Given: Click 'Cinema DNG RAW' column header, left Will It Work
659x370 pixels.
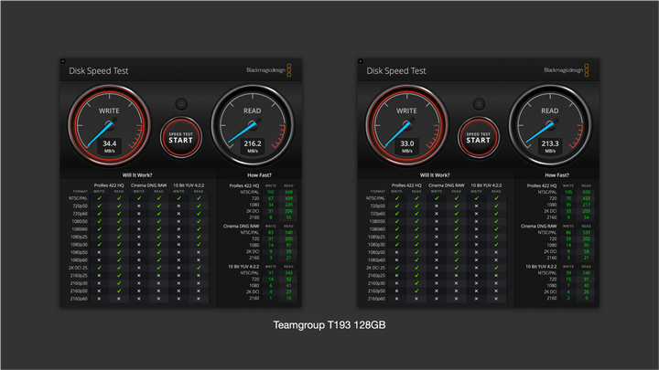Looking at the screenshot, I should (x=149, y=185).
